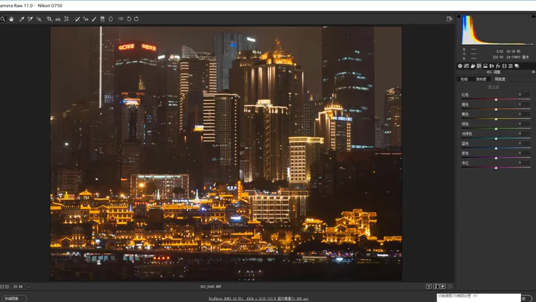Click the zoom-in plus button
The image size is (536, 302).
pyautogui.click(x=7, y=287)
